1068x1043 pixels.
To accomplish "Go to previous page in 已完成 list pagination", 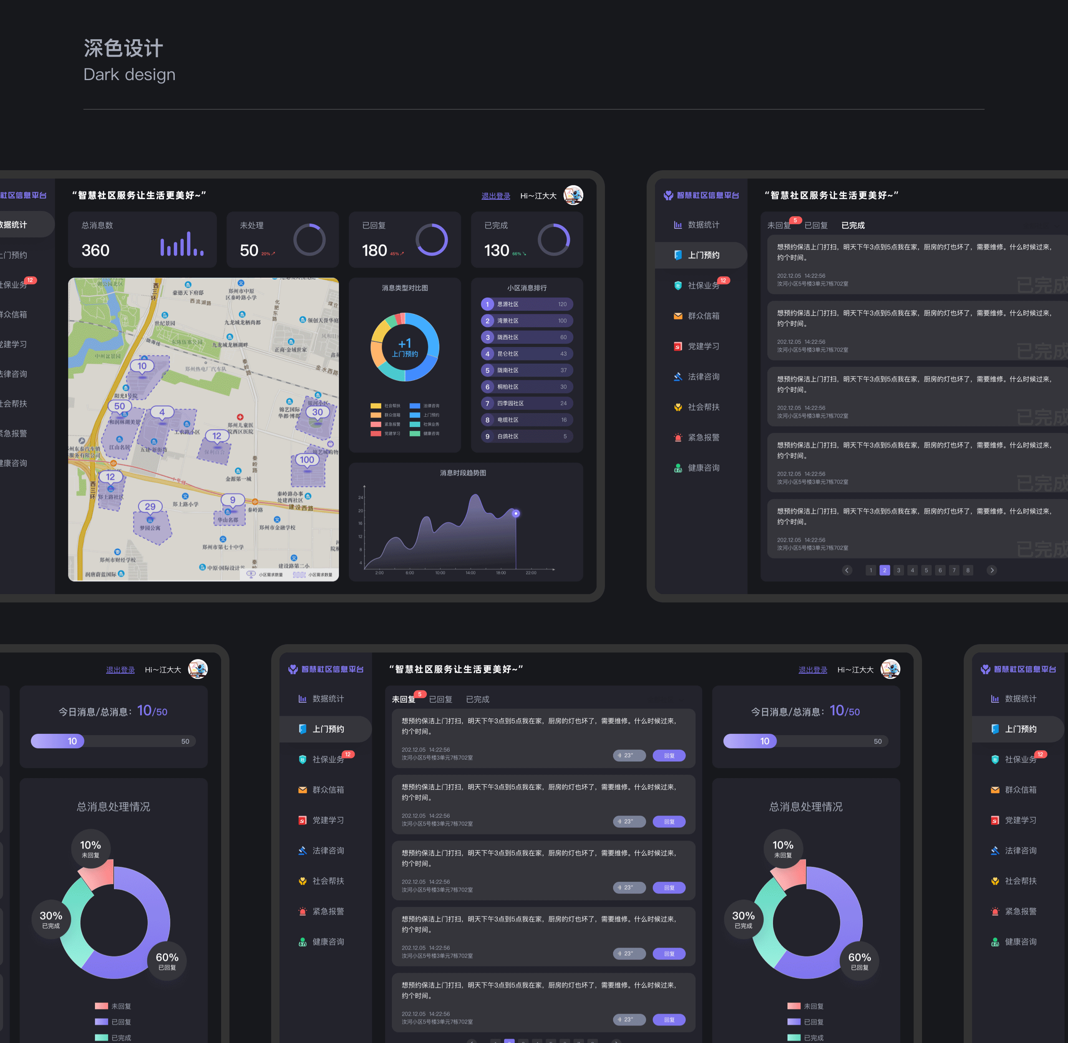I will coord(847,570).
